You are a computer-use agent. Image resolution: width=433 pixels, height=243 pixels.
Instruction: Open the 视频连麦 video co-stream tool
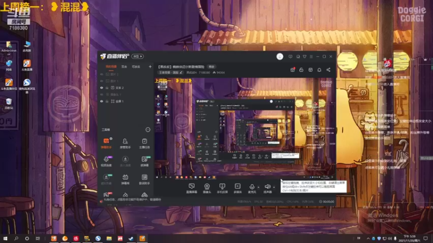click(x=106, y=161)
